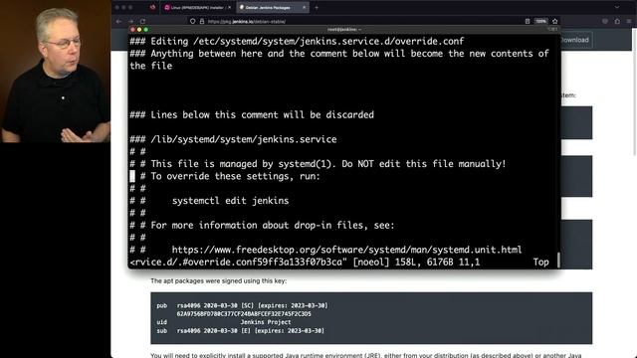Switch to Linux installer tab

coord(197,7)
